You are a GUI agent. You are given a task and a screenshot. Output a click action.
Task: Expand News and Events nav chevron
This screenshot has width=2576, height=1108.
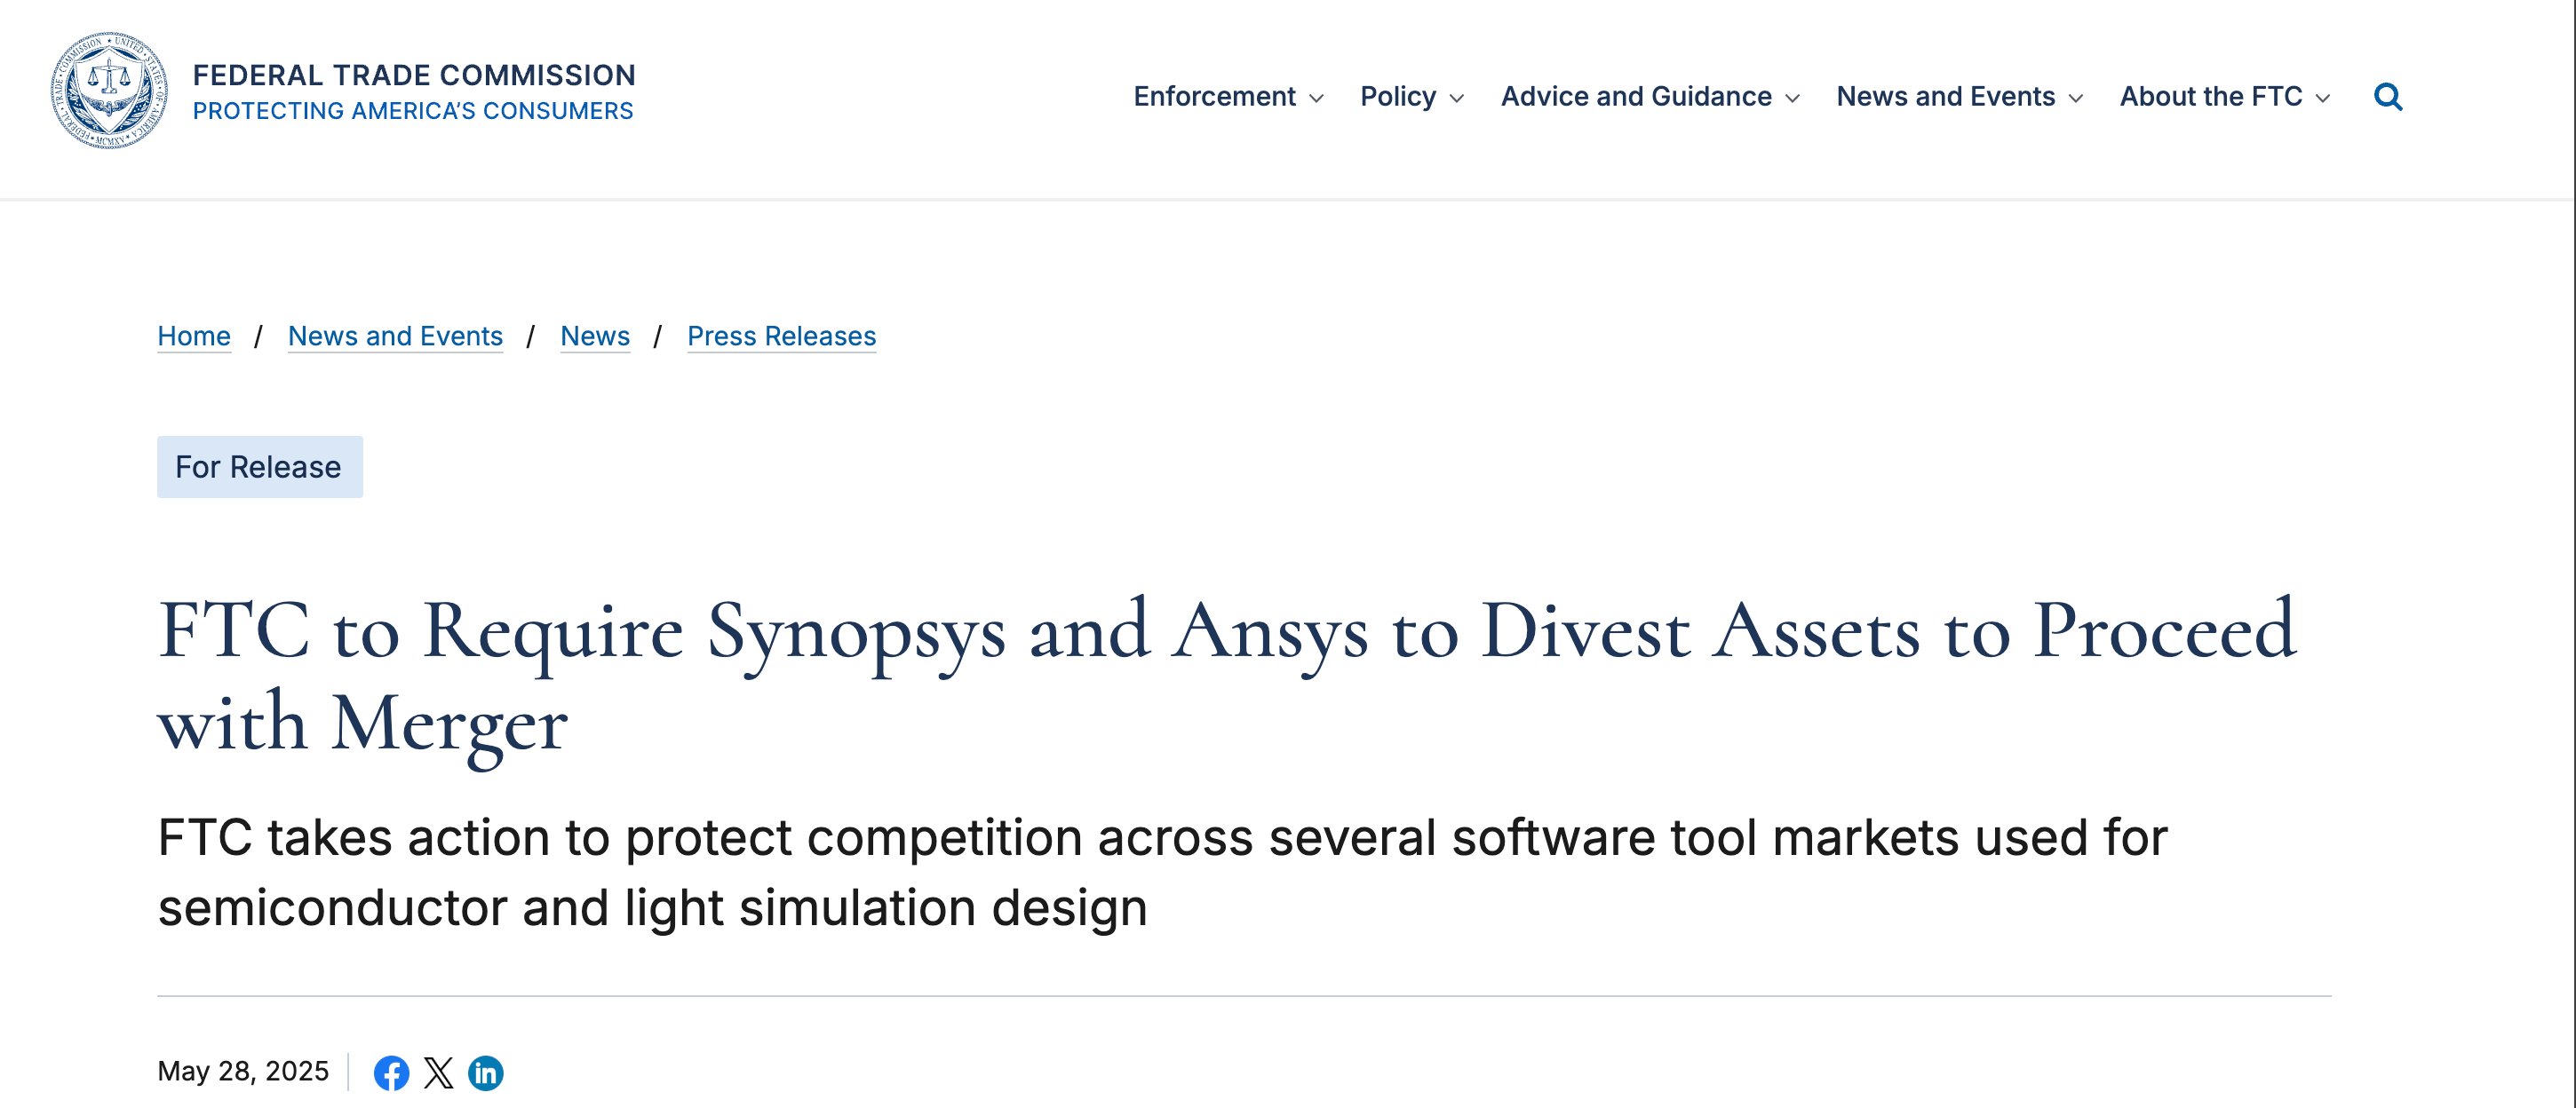[x=2075, y=98]
